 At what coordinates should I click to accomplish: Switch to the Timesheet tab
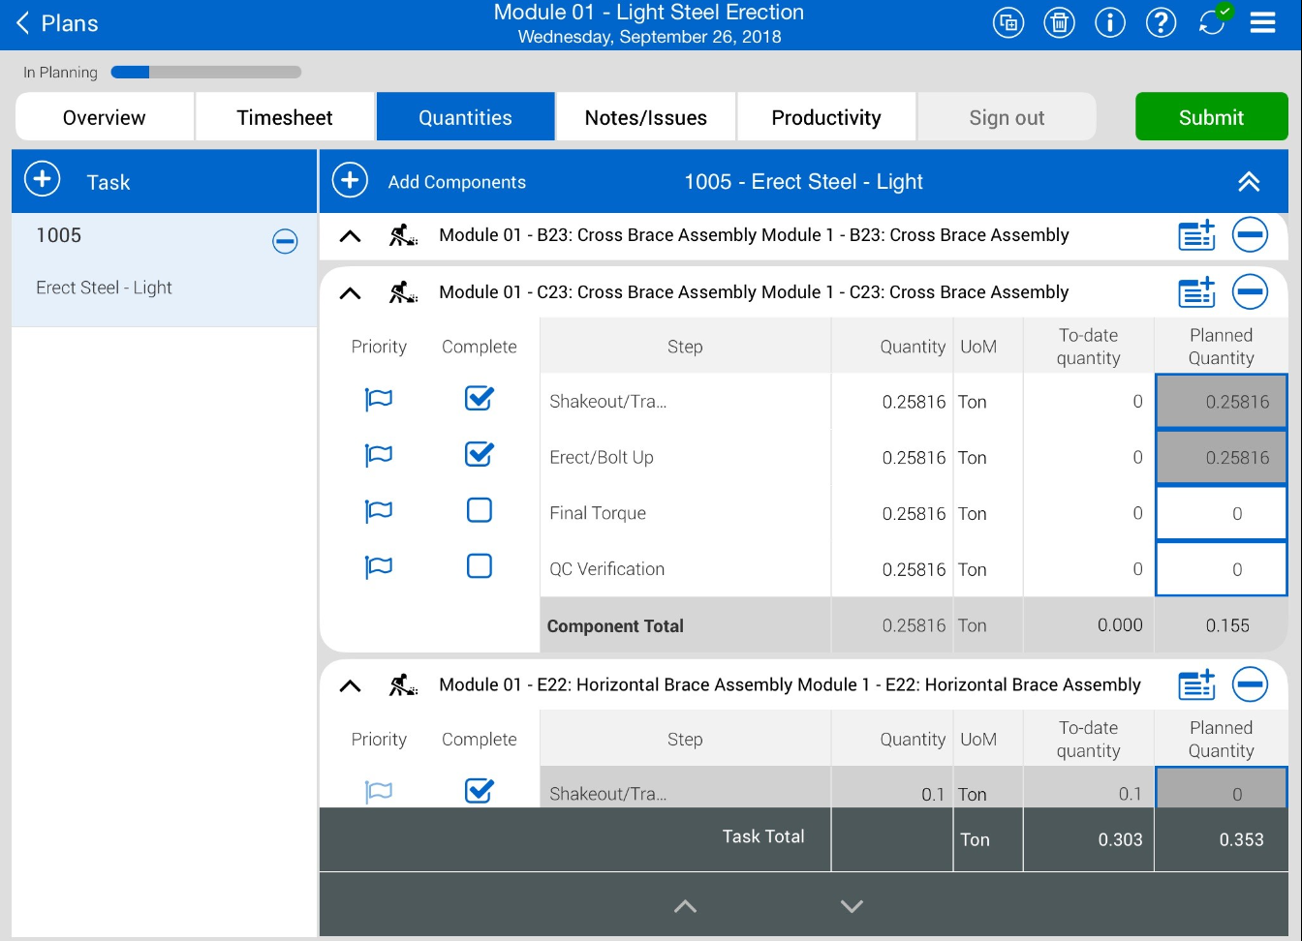[285, 117]
